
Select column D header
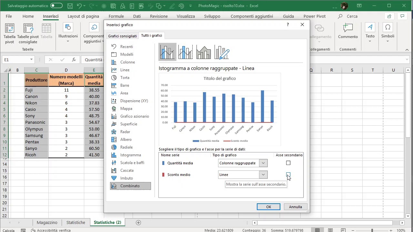tap(66, 70)
